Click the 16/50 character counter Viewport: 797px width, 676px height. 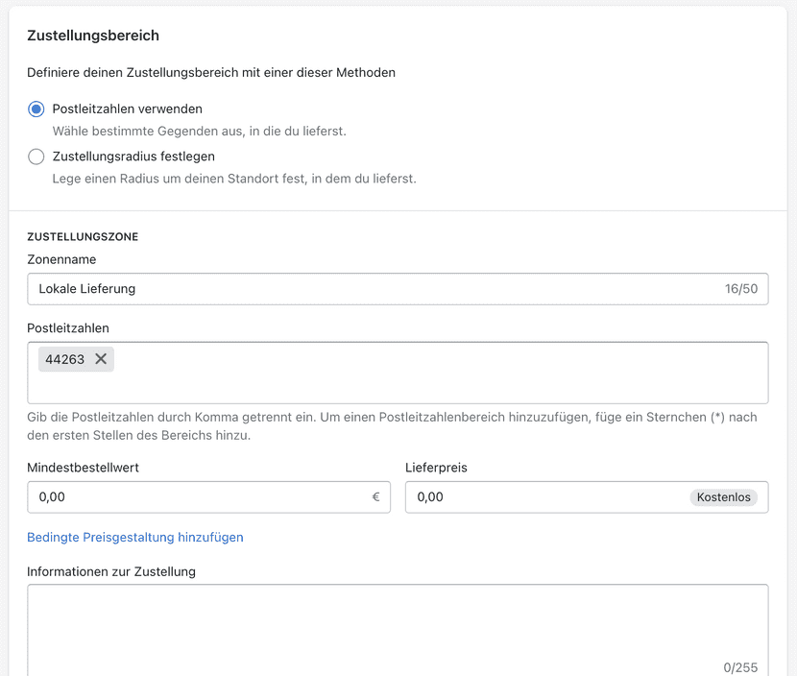741,289
